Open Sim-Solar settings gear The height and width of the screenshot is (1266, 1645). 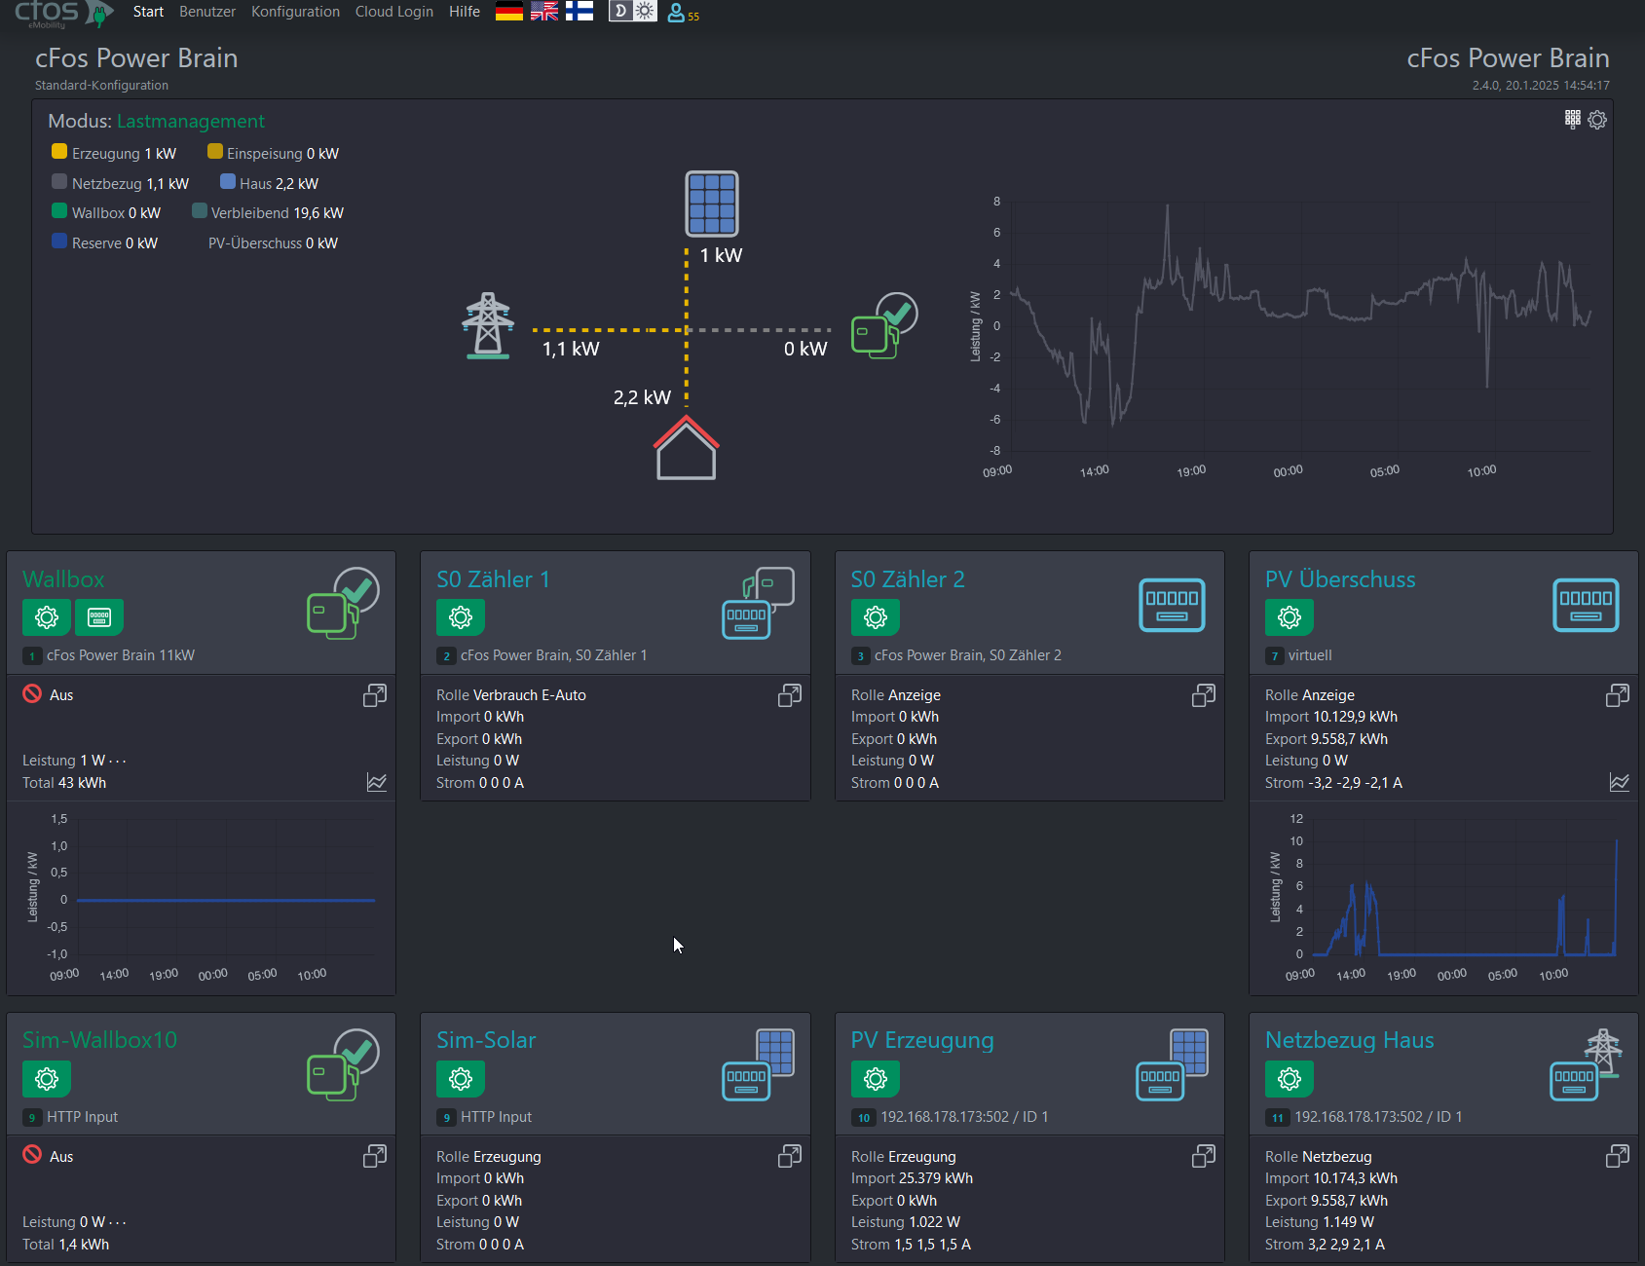click(461, 1079)
